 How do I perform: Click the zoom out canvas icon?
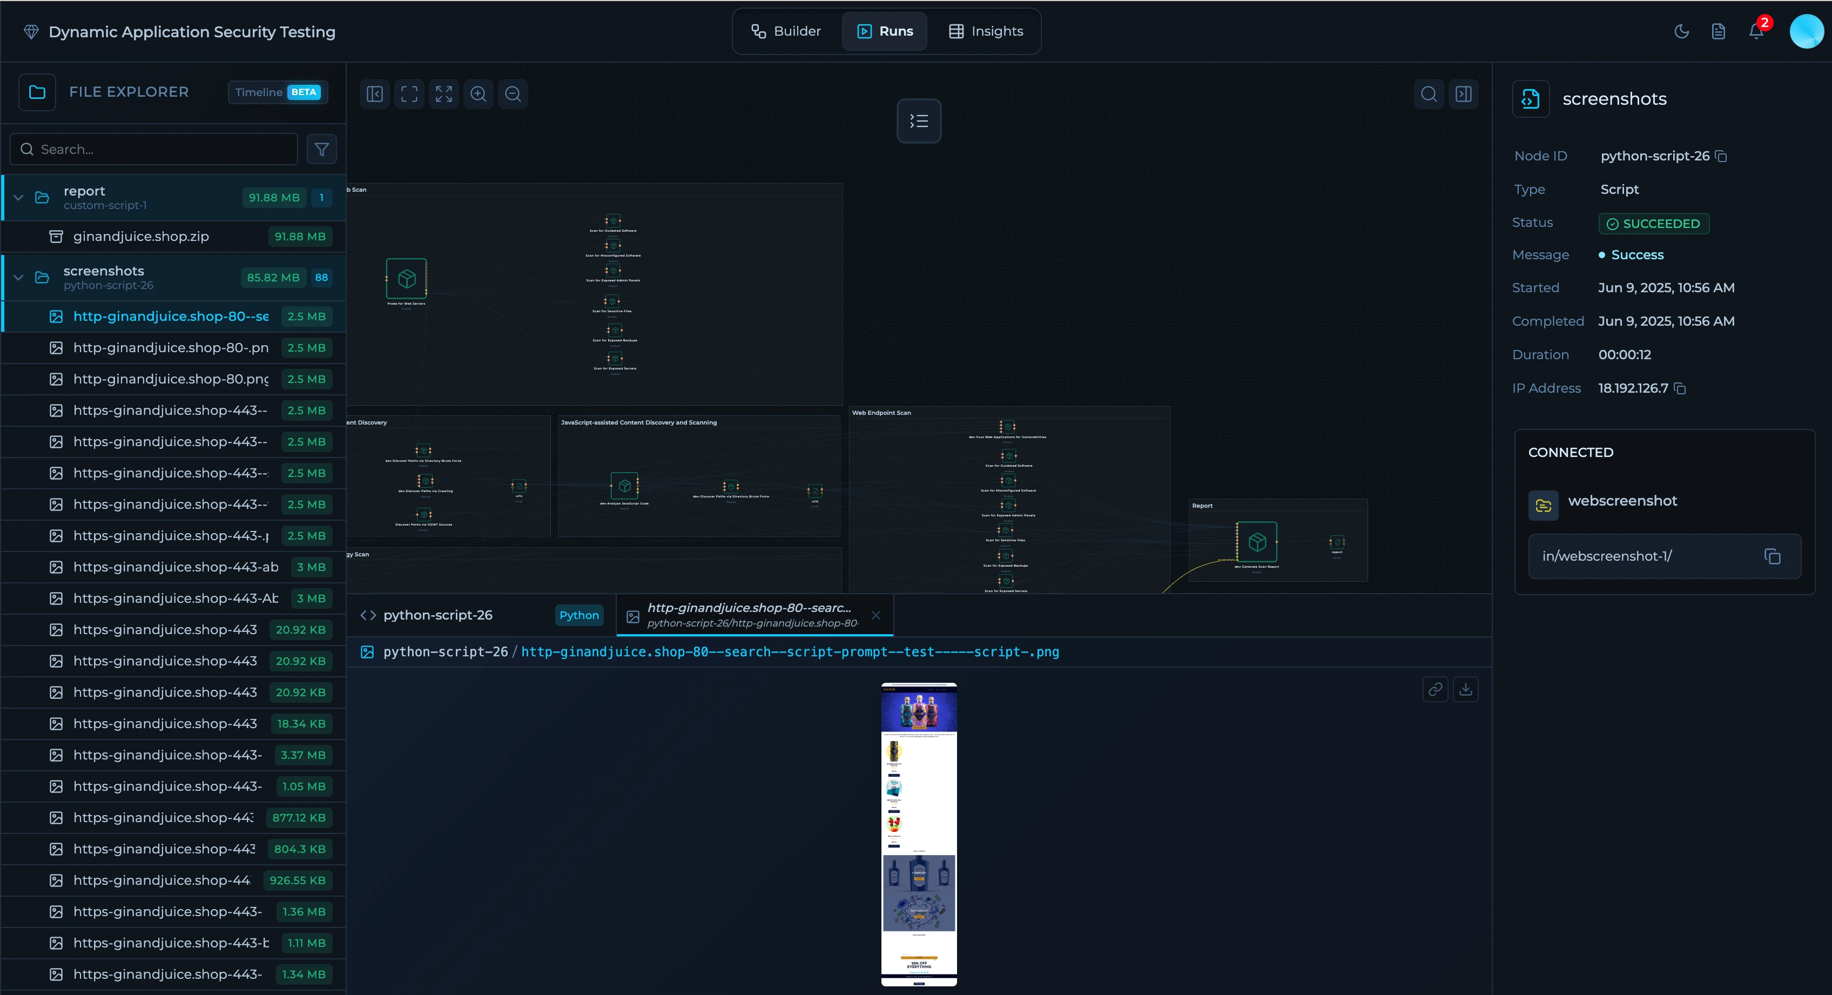pyautogui.click(x=513, y=94)
